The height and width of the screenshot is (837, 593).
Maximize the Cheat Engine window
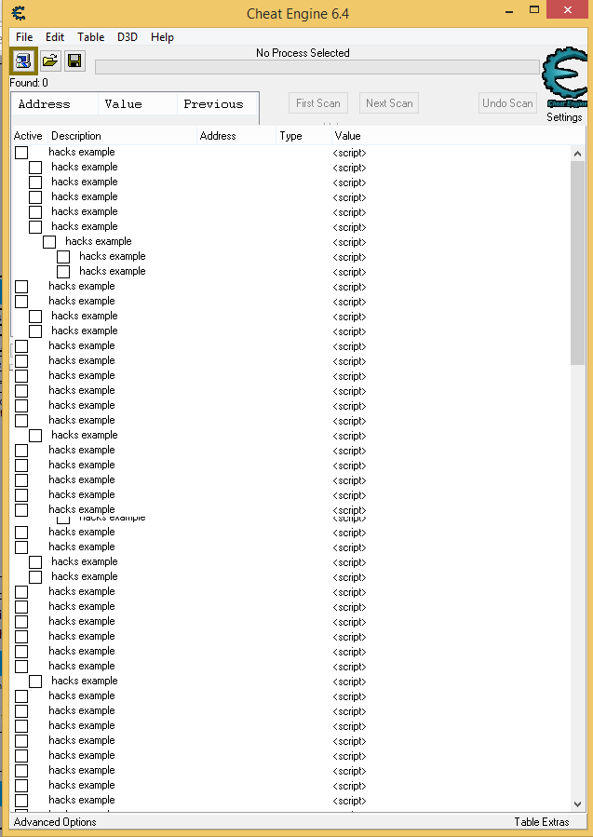(534, 10)
